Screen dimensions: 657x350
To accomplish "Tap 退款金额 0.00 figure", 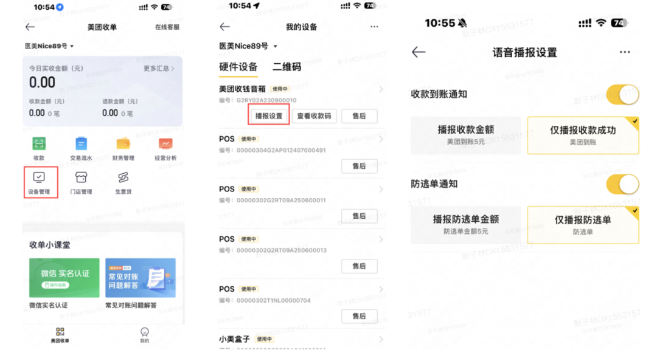I will click(109, 113).
